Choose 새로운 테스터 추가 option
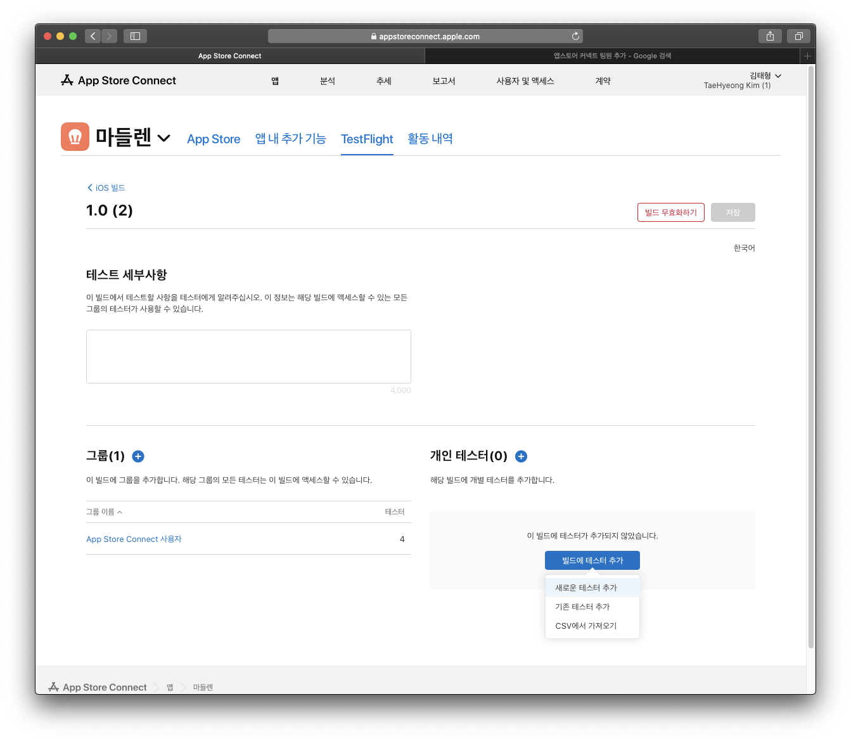 592,588
